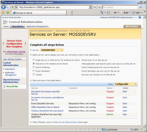
Task: Open the Print dropdown arrow
Action: click(x=118, y=13)
